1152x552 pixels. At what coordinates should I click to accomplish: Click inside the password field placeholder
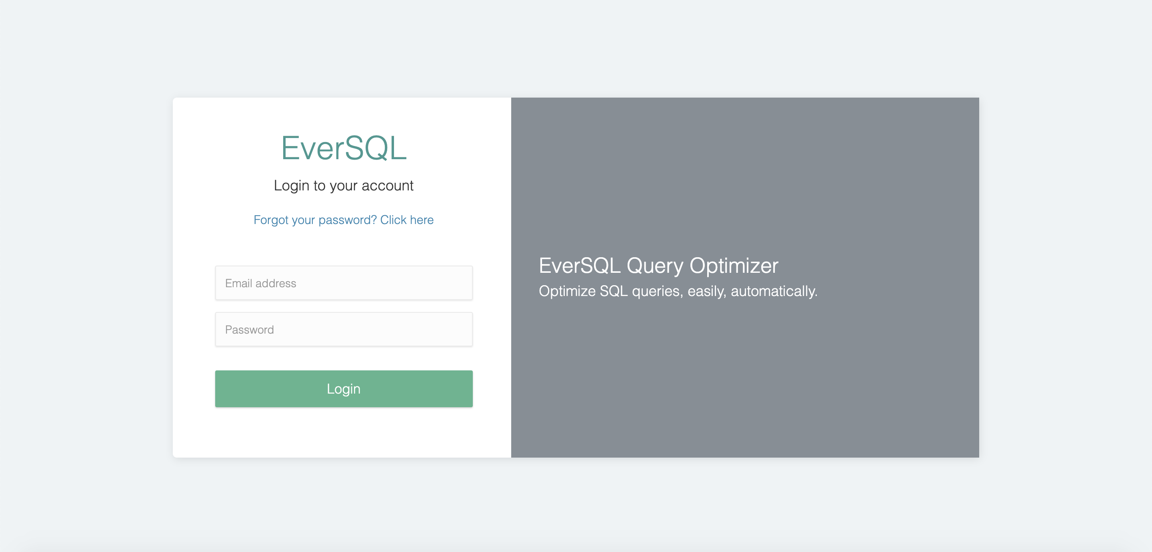[x=249, y=329]
